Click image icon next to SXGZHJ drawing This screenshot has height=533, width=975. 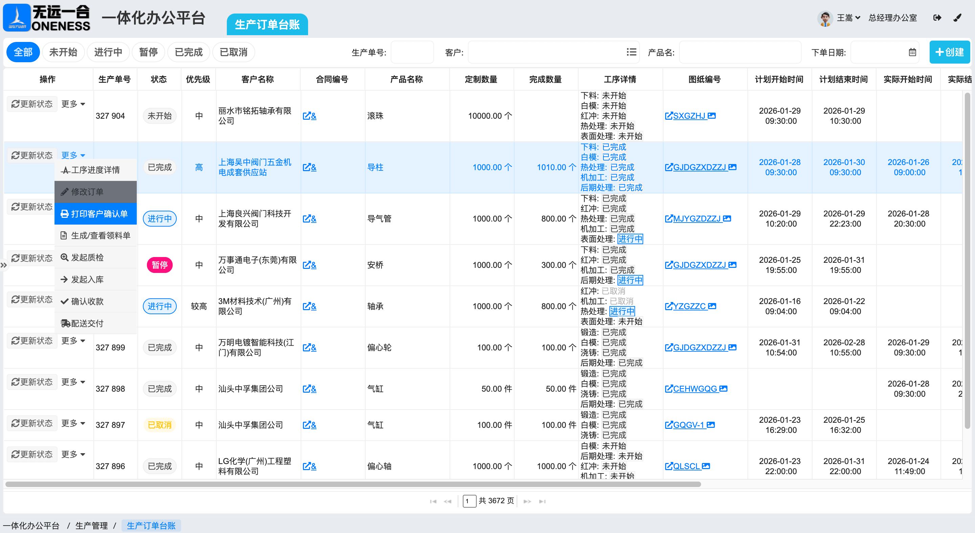pos(712,116)
